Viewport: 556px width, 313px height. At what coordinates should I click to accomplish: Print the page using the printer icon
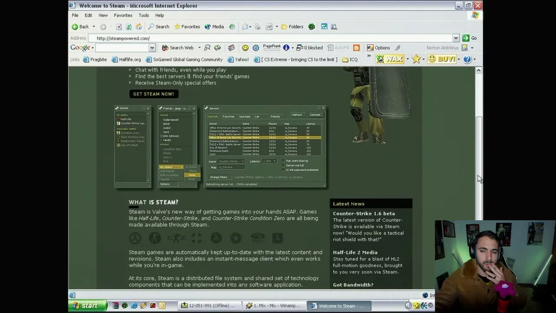[258, 27]
